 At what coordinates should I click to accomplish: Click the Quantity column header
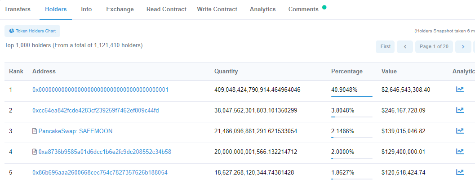coord(226,72)
